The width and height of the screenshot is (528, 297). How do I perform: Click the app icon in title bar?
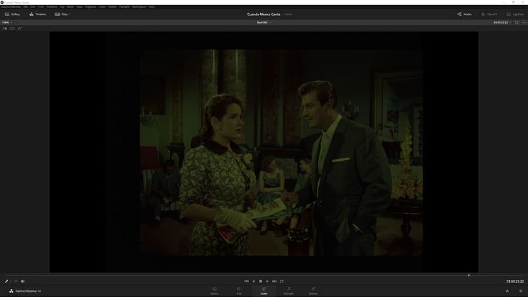(2, 2)
